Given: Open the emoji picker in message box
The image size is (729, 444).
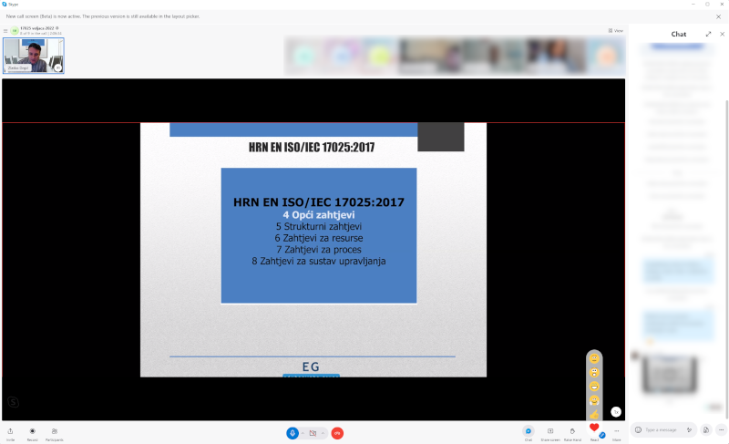Looking at the screenshot, I should tap(639, 429).
